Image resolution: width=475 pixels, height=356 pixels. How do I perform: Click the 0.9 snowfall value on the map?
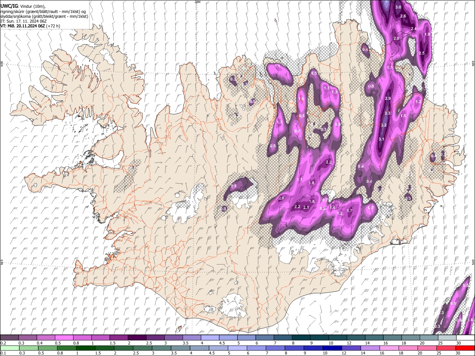(x=338, y=125)
